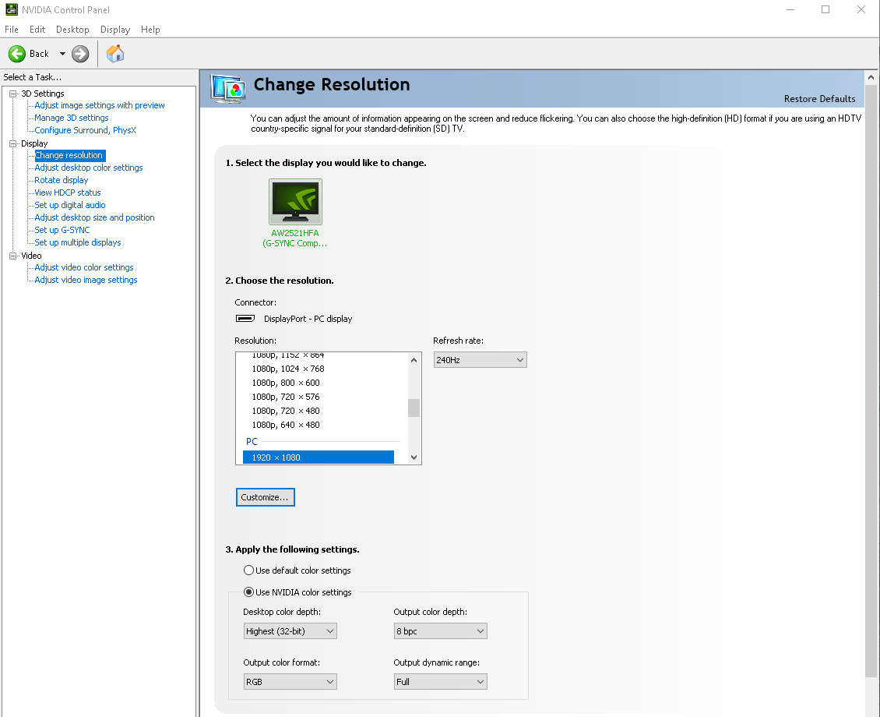Click the green Back arrow icon

[17, 54]
